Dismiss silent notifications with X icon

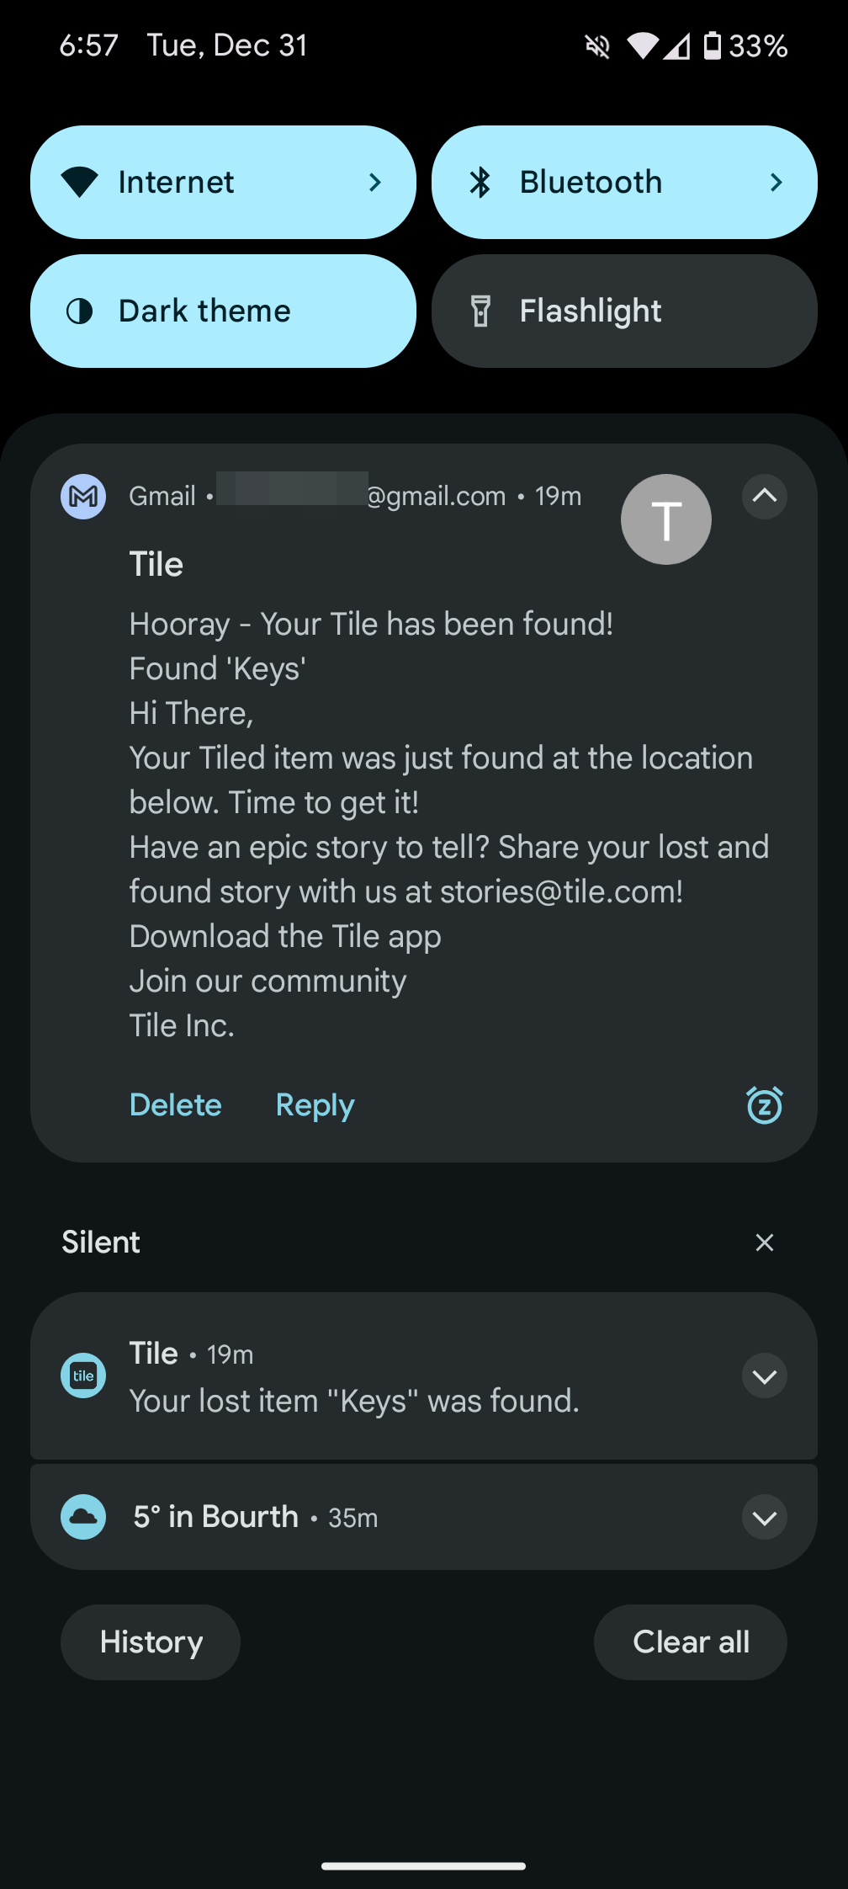(x=764, y=1242)
